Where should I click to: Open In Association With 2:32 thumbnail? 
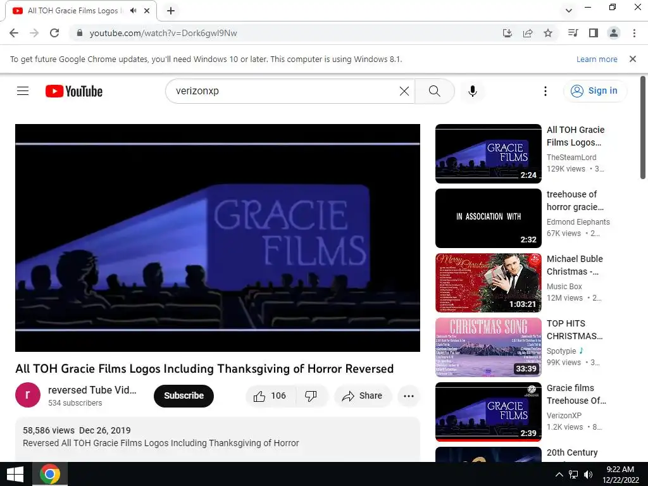[x=488, y=218]
